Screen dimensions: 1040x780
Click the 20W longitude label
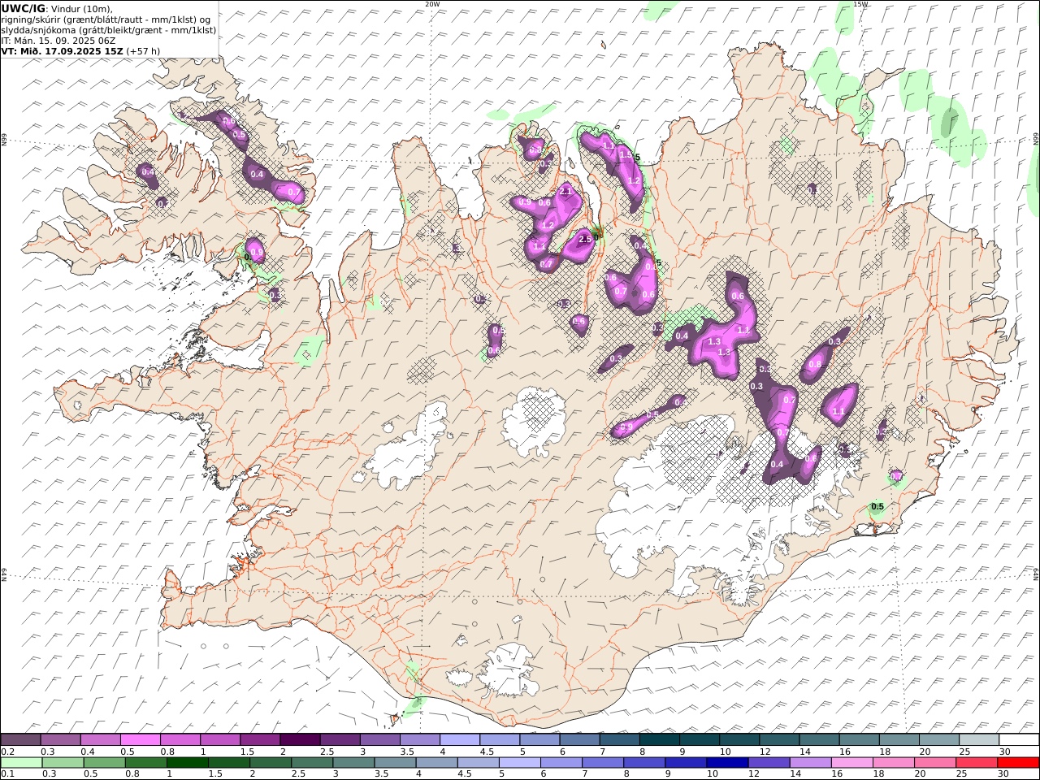click(x=432, y=4)
